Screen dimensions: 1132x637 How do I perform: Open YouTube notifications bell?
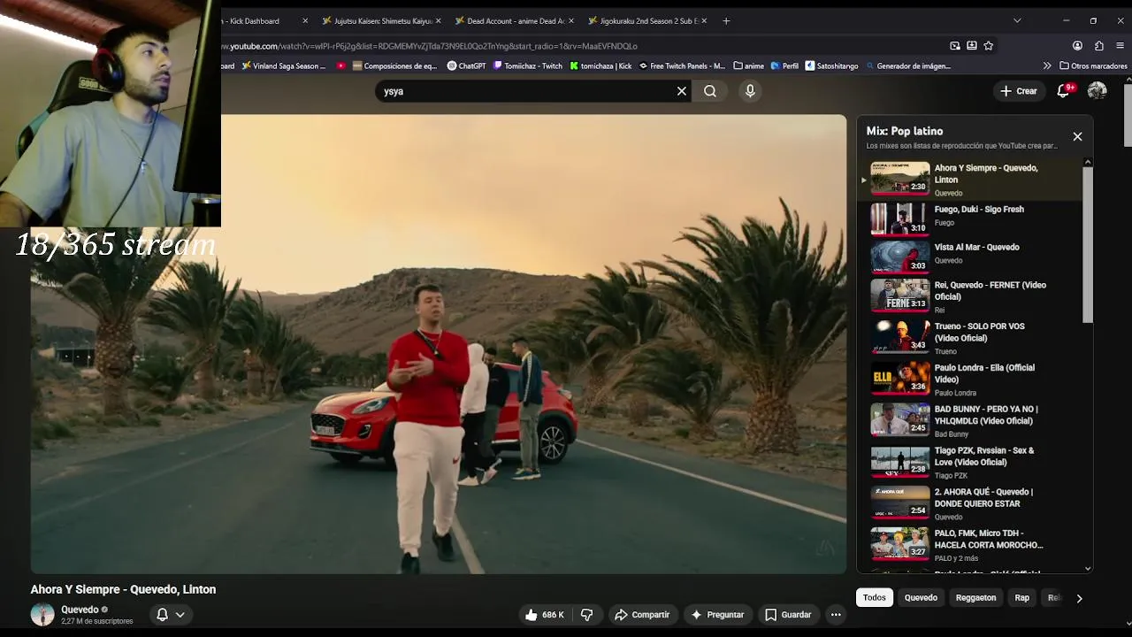point(1064,90)
